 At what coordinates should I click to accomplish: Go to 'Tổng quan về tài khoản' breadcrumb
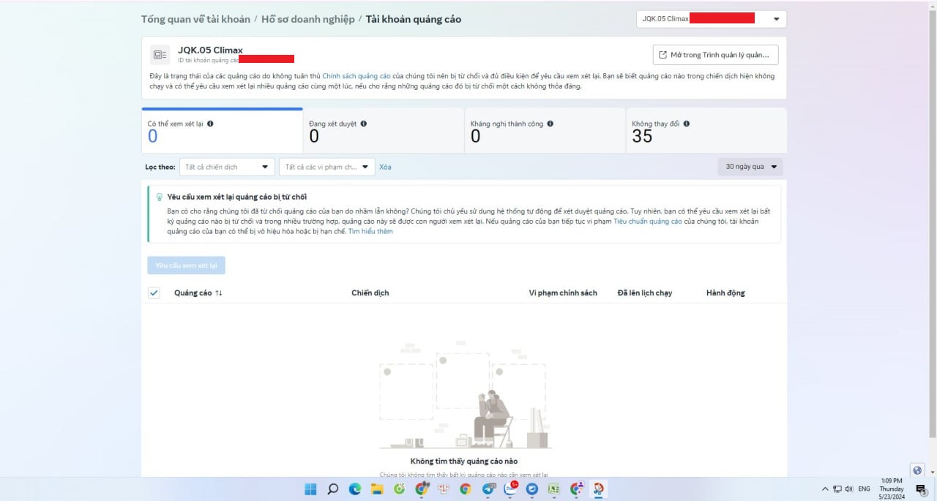(195, 19)
